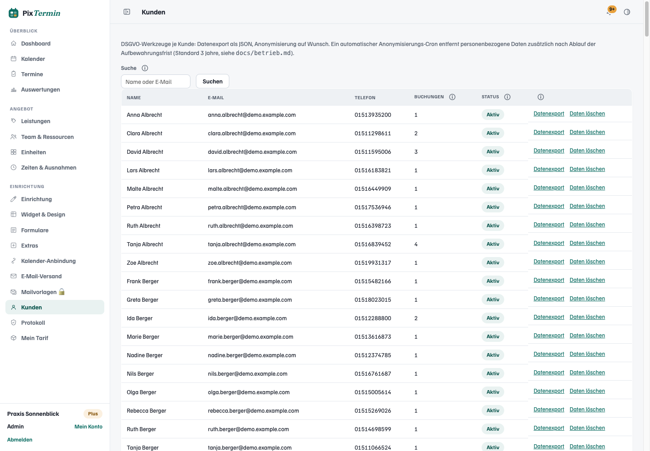650x451 pixels.
Task: Click the lock icon next to Mailvorlagen
Action: pyautogui.click(x=62, y=292)
